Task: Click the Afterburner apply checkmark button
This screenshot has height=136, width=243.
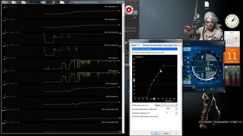Action: (x=187, y=82)
